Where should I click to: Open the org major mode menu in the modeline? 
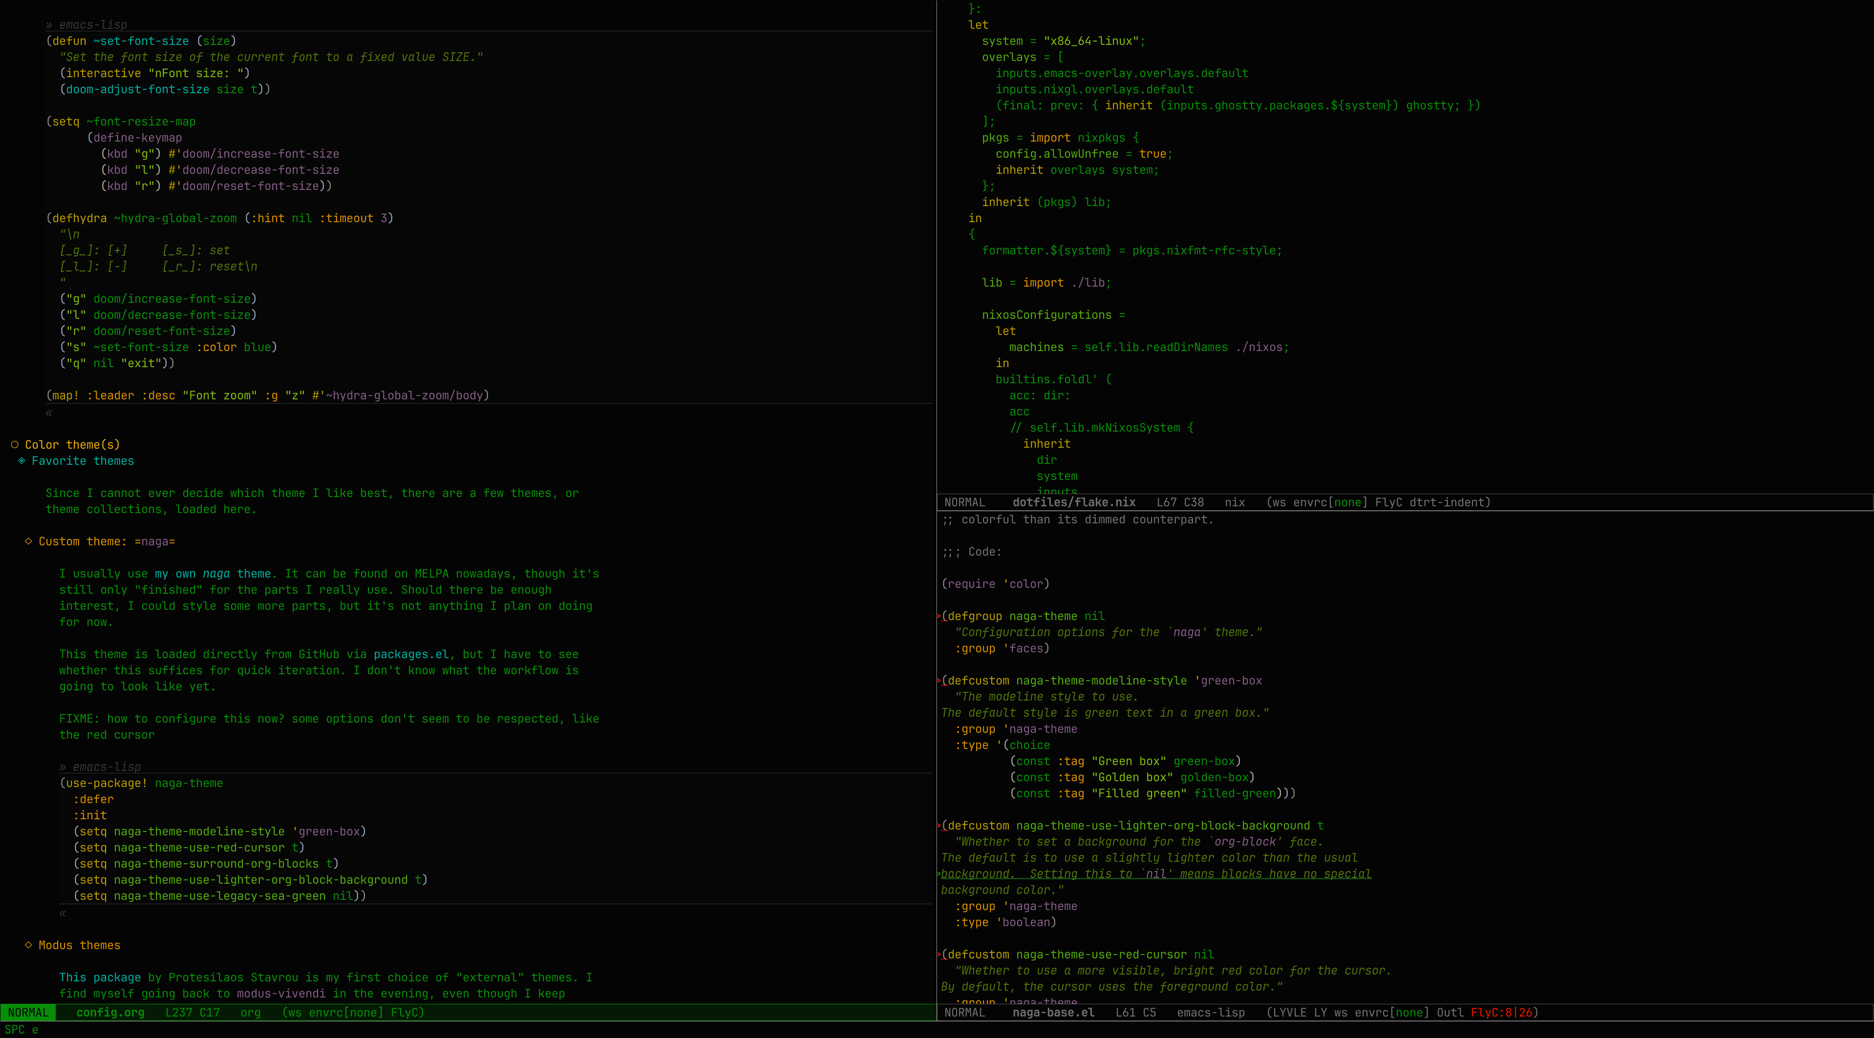point(250,1012)
